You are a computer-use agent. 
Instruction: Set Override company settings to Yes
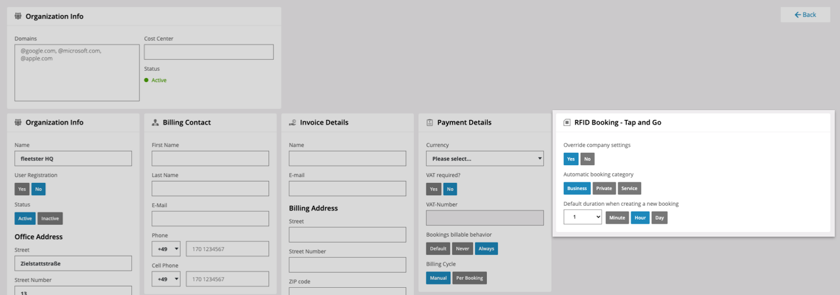coord(571,159)
